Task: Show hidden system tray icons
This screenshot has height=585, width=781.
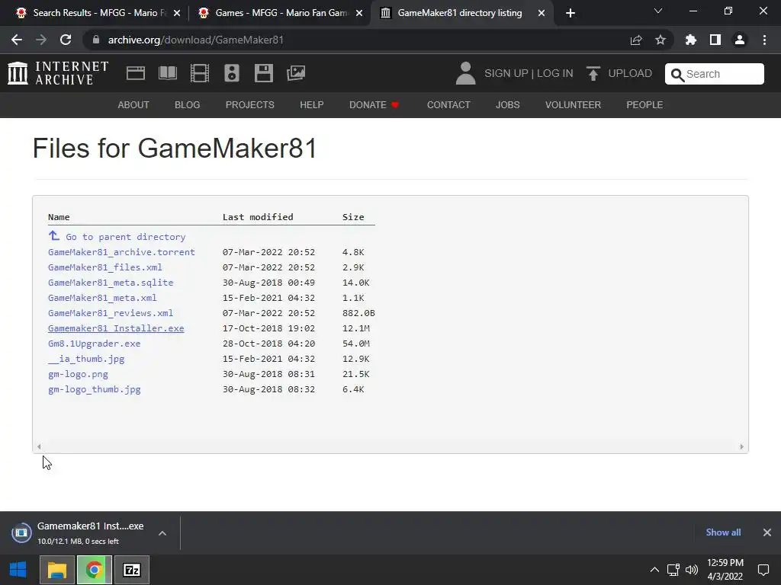Action: pos(654,570)
